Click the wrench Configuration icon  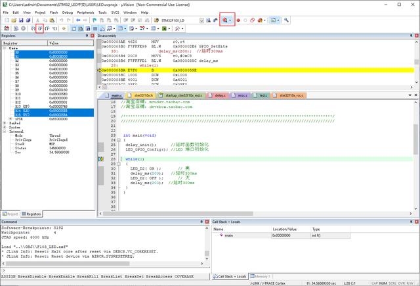(286, 20)
